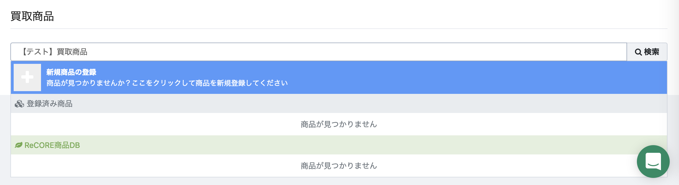This screenshot has height=185, width=679.
Task: Click the leaf icon beside ReCORE商品DB
Action: coord(19,145)
